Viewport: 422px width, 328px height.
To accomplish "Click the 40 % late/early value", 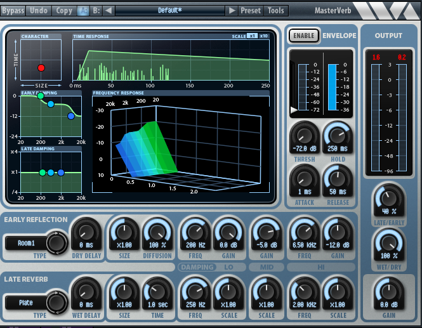I will [x=389, y=211].
